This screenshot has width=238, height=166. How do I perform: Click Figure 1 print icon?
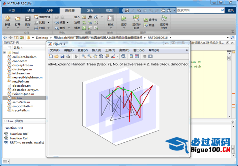[68, 56]
